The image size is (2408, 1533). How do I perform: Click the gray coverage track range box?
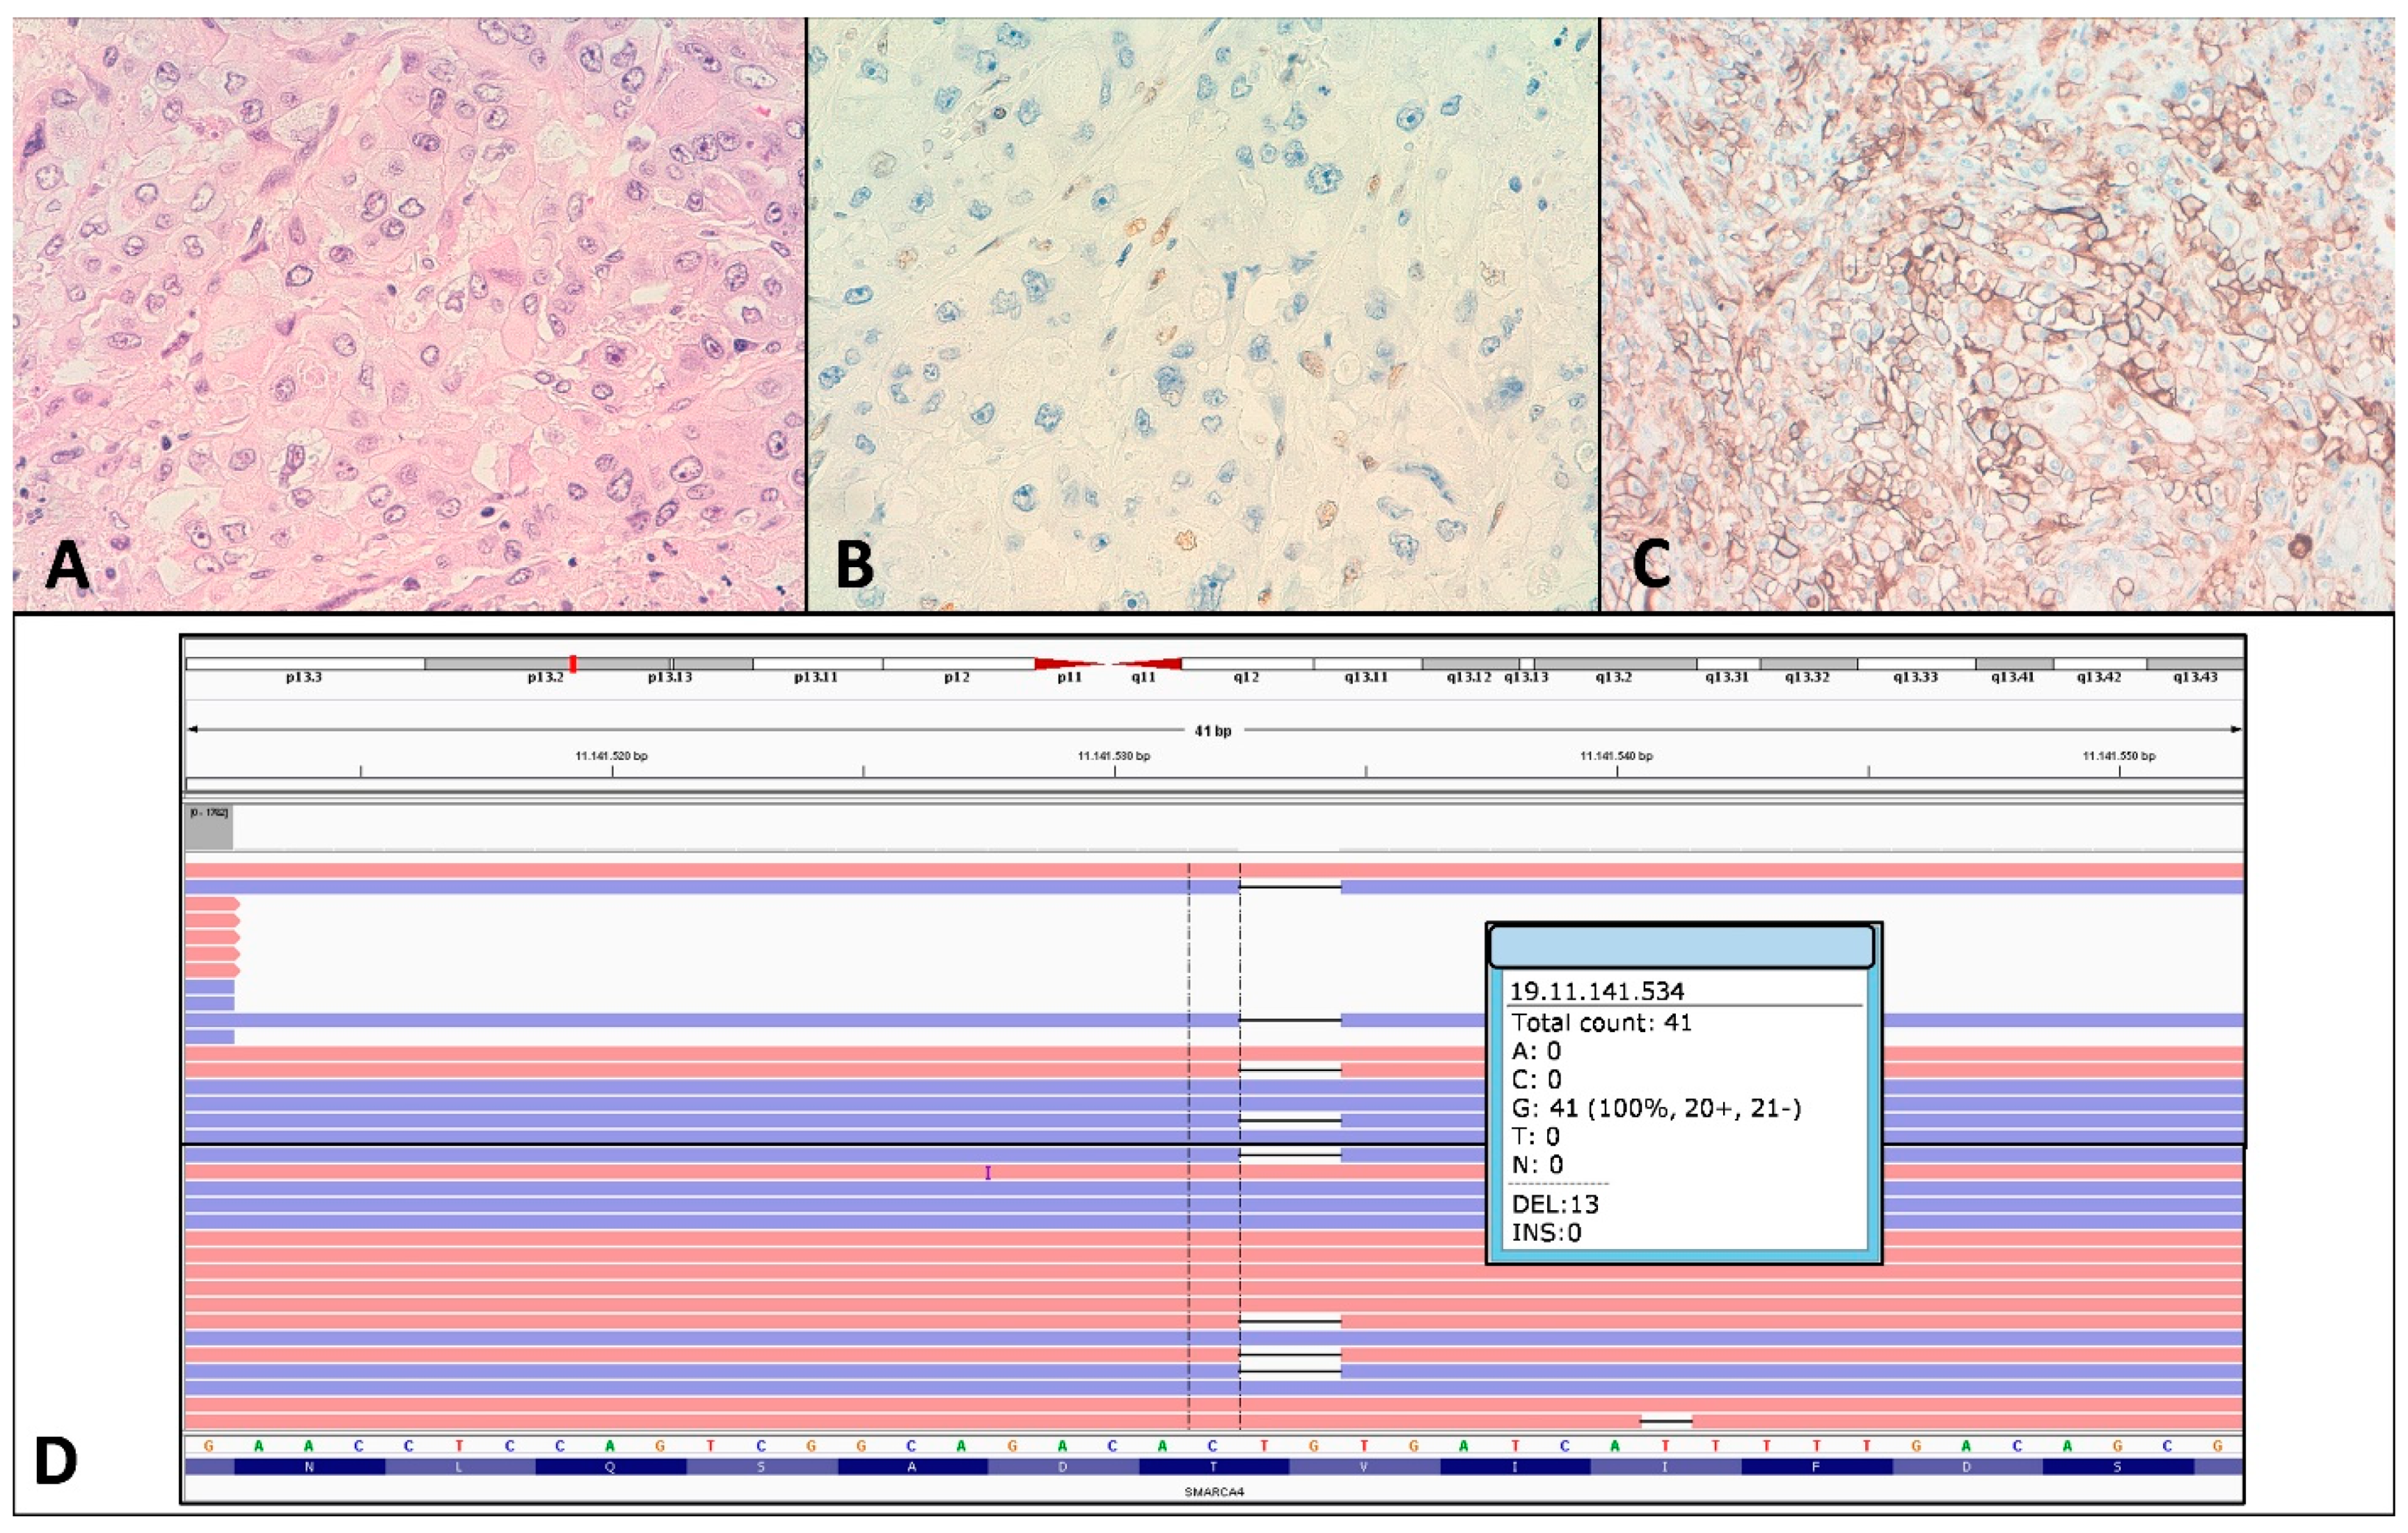(x=209, y=828)
